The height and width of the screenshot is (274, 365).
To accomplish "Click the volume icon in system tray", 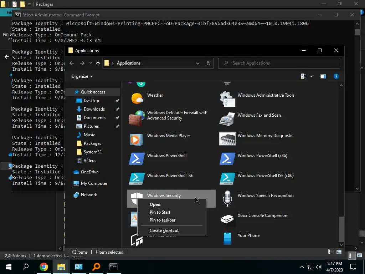I will pyautogui.click(x=319, y=267).
